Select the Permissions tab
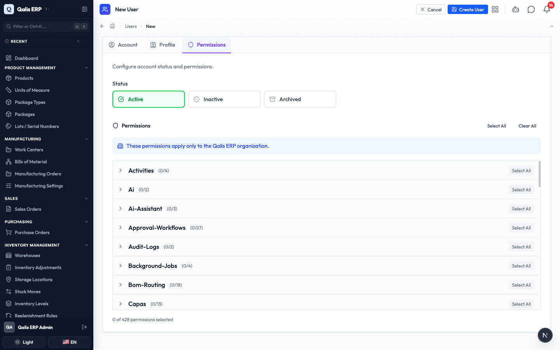 pos(206,45)
